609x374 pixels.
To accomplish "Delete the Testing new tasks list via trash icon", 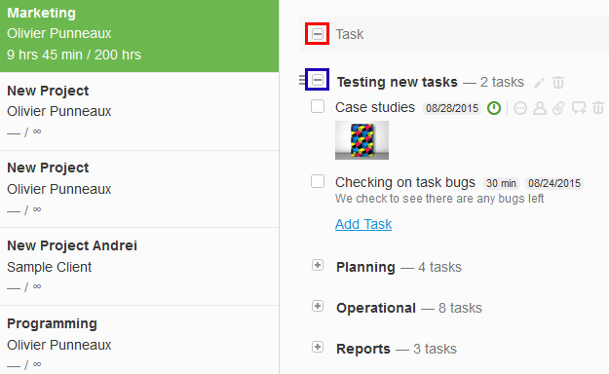I will [558, 83].
